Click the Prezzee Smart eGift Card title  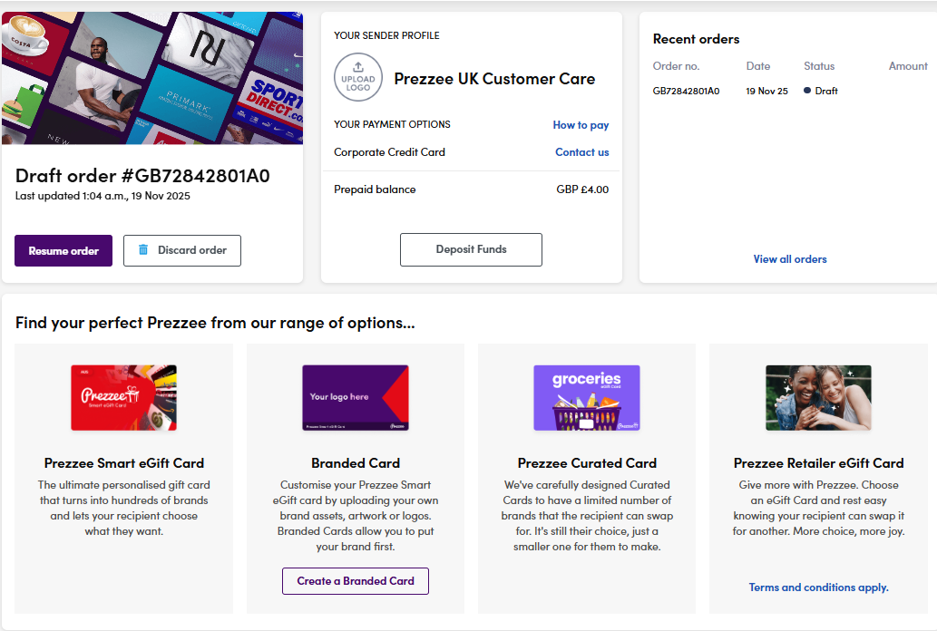[x=123, y=463]
